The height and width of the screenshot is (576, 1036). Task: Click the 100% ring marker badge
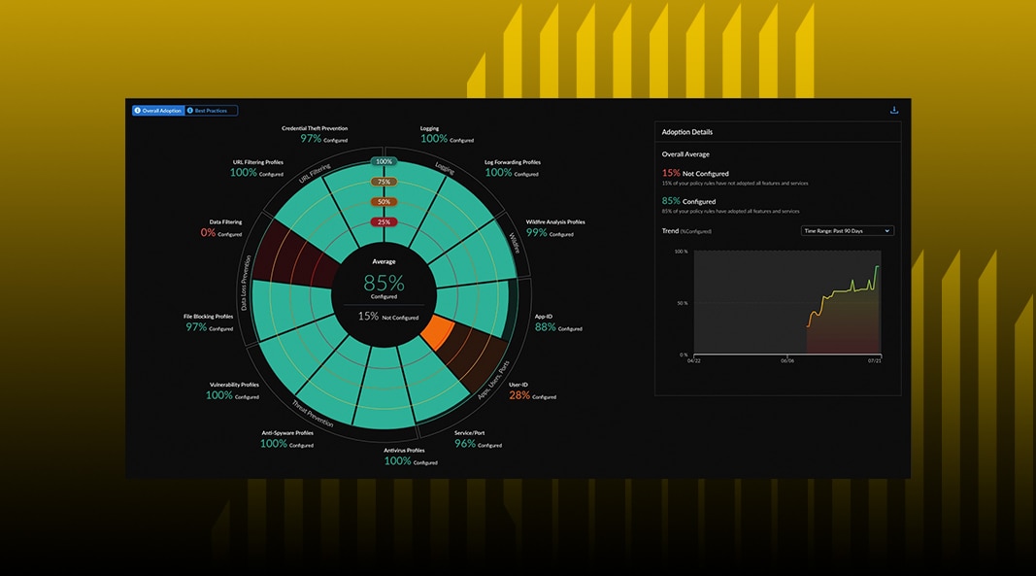click(x=384, y=161)
